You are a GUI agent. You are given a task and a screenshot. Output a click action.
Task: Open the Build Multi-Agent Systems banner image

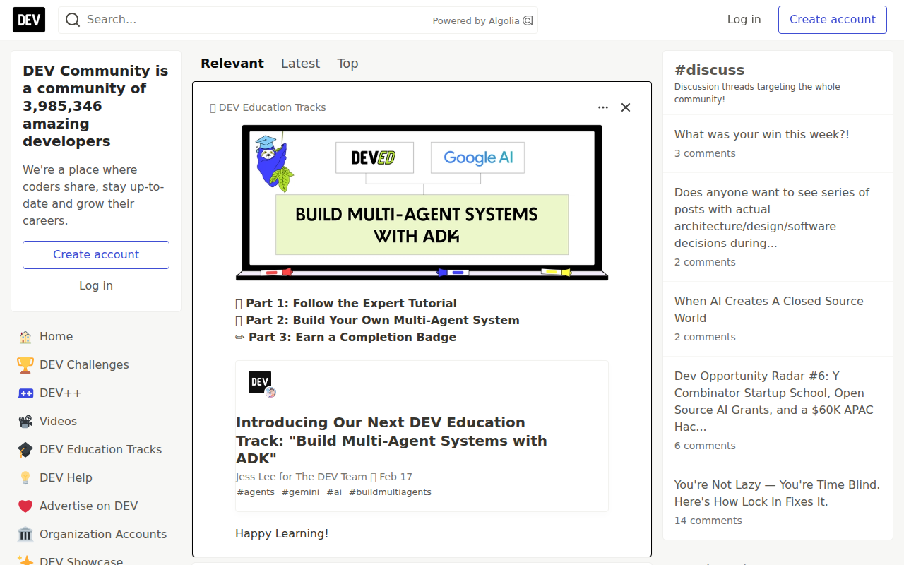point(422,203)
